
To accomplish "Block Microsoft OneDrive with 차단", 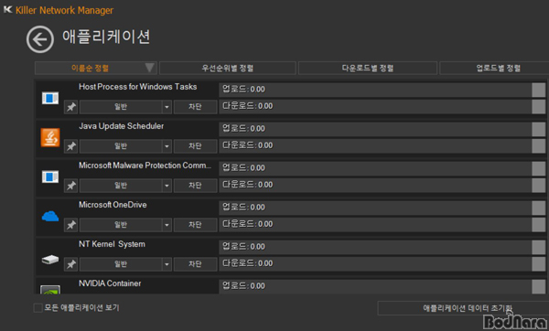I will pyautogui.click(x=196, y=225).
